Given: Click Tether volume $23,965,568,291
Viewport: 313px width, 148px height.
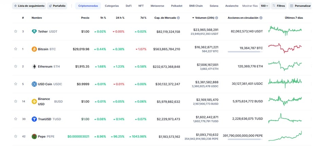Looking at the screenshot, I should (x=206, y=30).
